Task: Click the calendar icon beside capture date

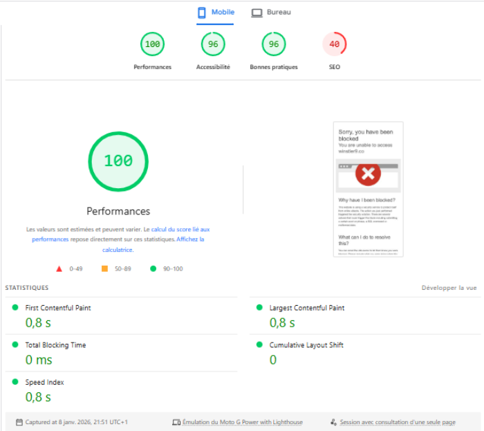Action: click(19, 422)
